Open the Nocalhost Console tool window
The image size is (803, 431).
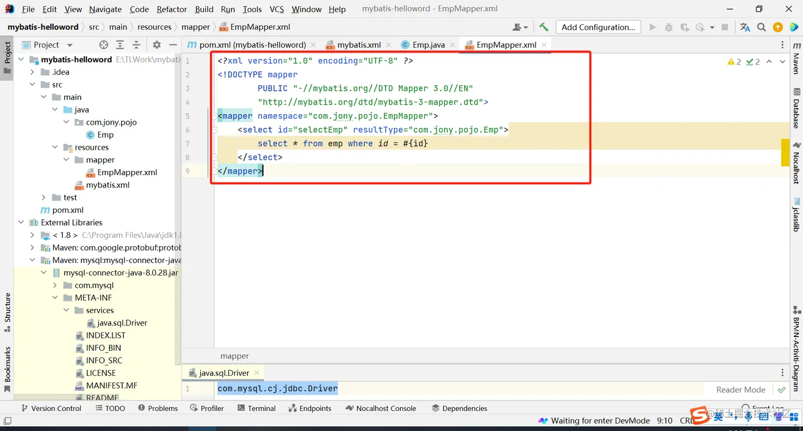(x=380, y=408)
